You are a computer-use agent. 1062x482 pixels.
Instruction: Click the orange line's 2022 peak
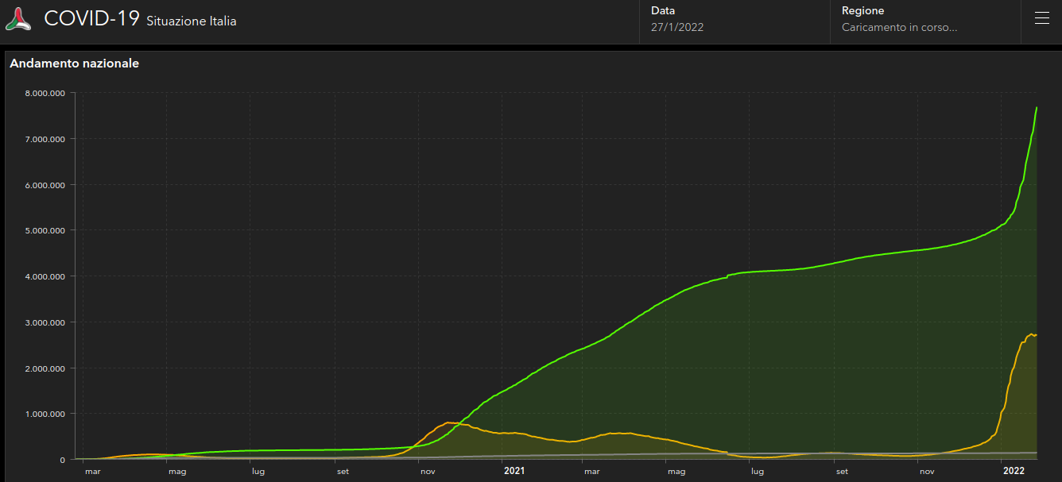pos(1032,334)
